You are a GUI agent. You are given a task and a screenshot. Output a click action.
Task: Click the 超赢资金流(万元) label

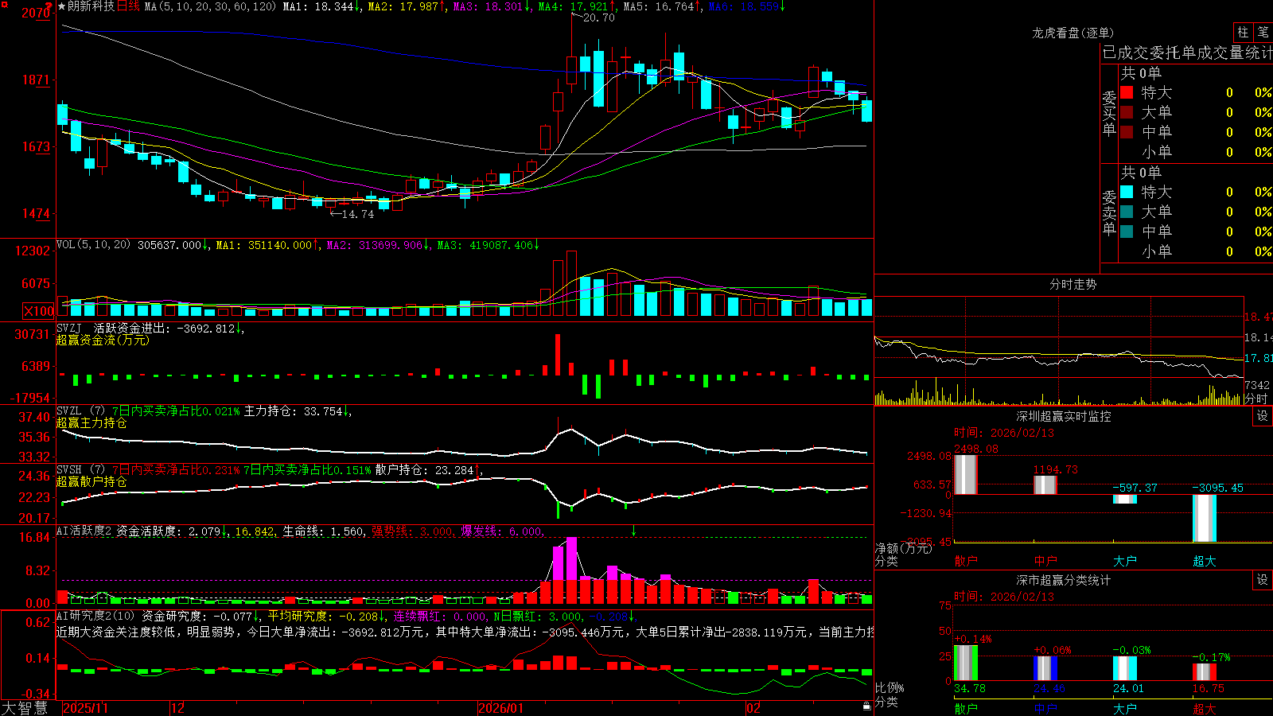click(103, 340)
